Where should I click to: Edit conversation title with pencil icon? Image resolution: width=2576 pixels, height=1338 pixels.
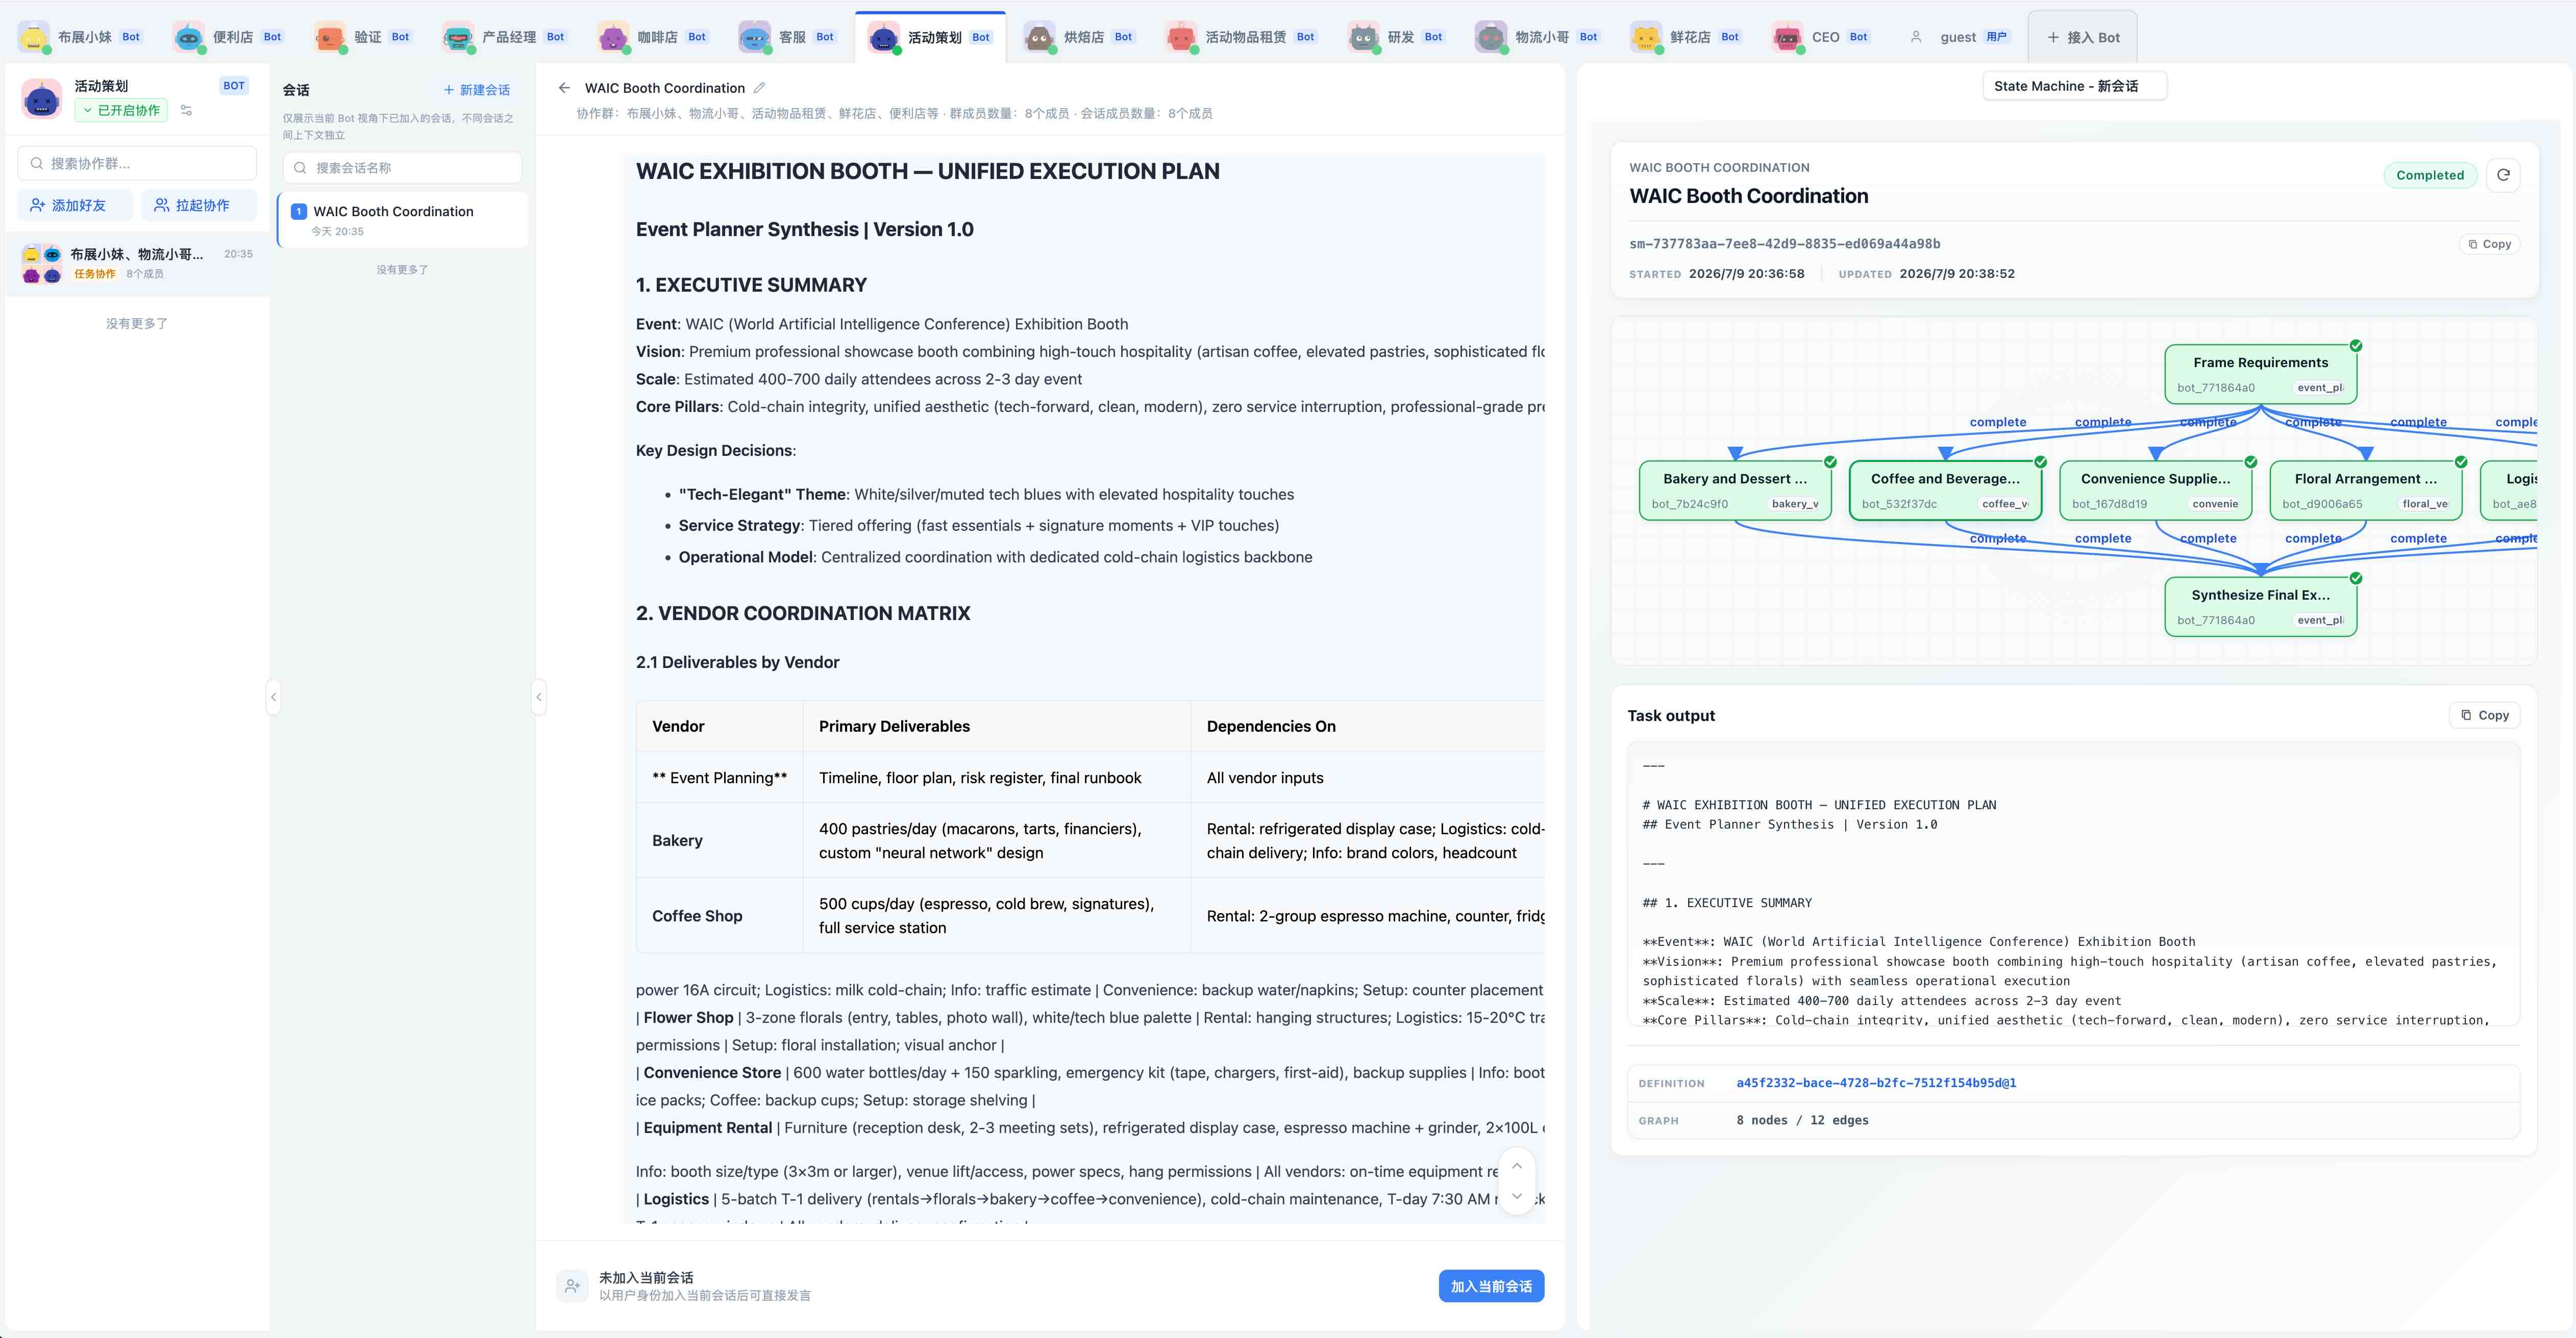pyautogui.click(x=760, y=88)
